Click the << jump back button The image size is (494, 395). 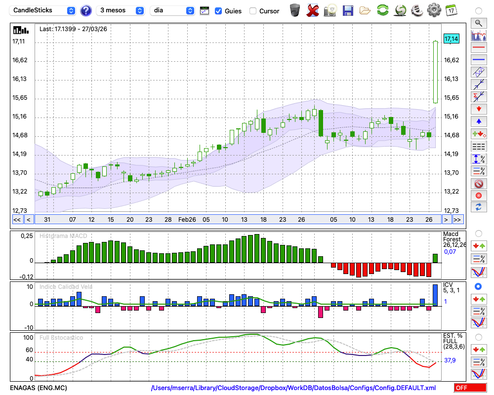point(17,220)
